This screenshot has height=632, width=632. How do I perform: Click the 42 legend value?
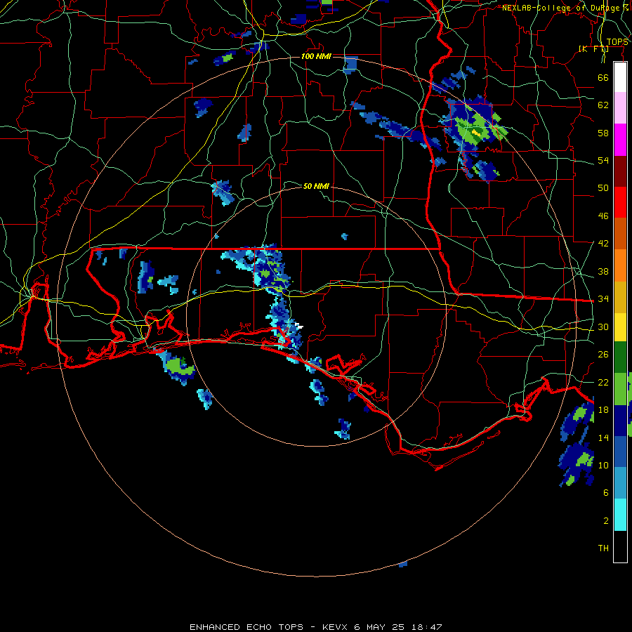(x=603, y=244)
